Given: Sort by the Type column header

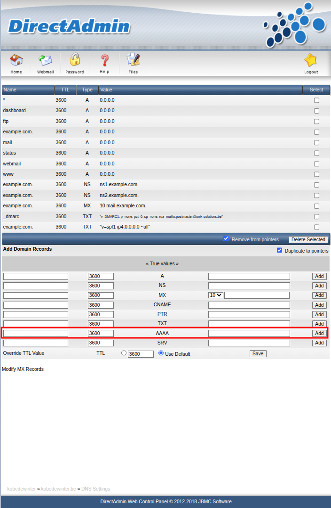Looking at the screenshot, I should pos(87,90).
